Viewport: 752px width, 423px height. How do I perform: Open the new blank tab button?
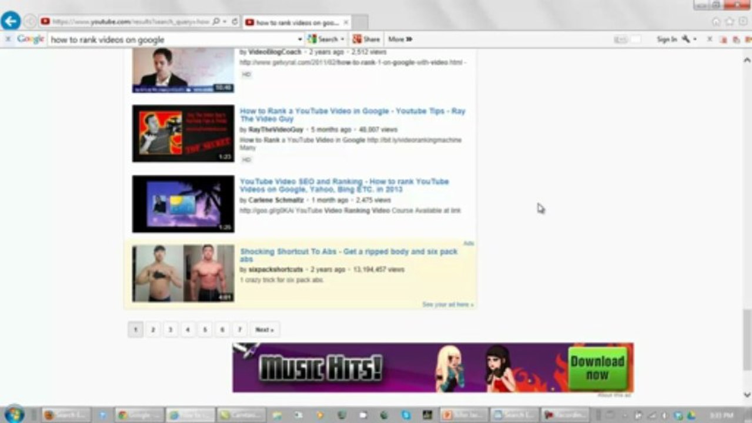(360, 22)
